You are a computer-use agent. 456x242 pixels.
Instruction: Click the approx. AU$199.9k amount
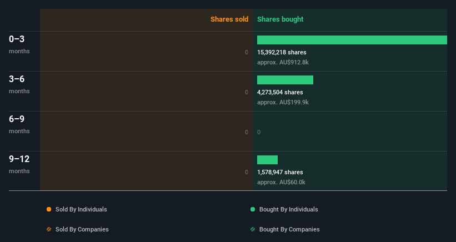[283, 102]
